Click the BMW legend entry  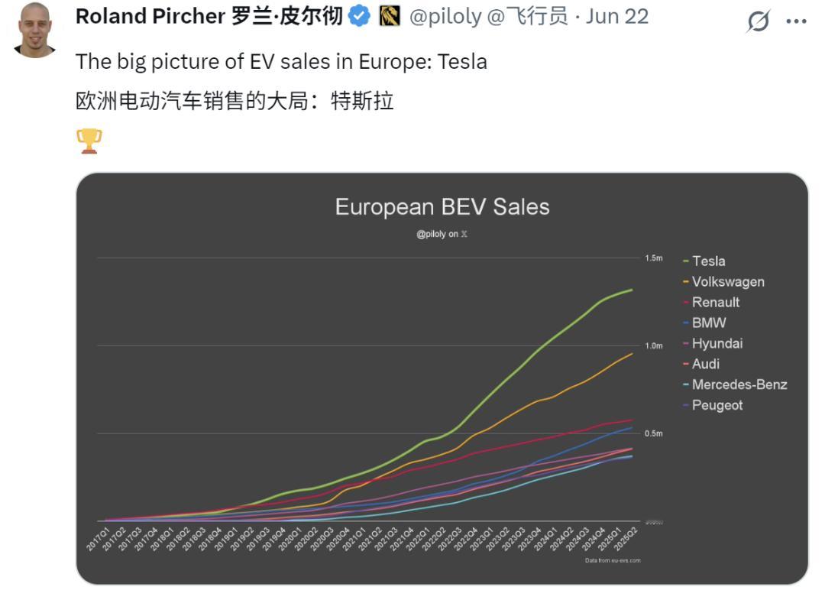[x=704, y=323]
